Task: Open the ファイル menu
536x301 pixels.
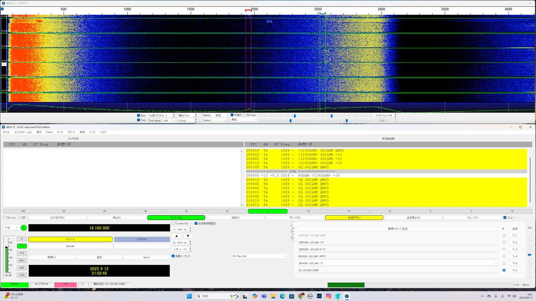Action: click(6, 132)
